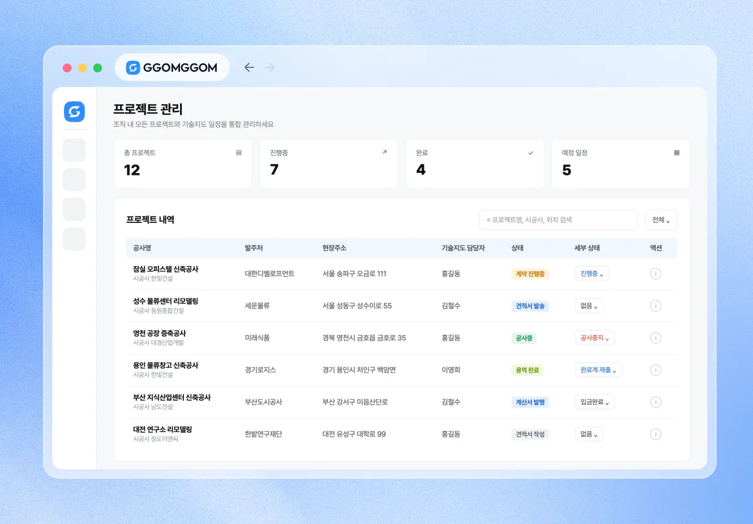The image size is (753, 524).
Task: Expand the 공사중지 detail status dropdown
Action: tap(594, 338)
